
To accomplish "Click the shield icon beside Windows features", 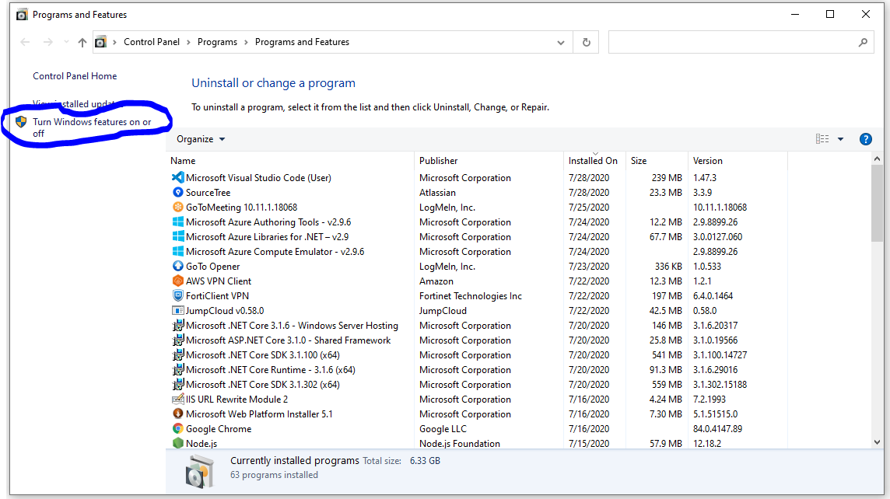I will 21,121.
